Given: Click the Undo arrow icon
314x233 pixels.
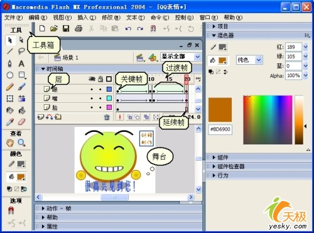Looking at the screenshot, I should click(128, 28).
